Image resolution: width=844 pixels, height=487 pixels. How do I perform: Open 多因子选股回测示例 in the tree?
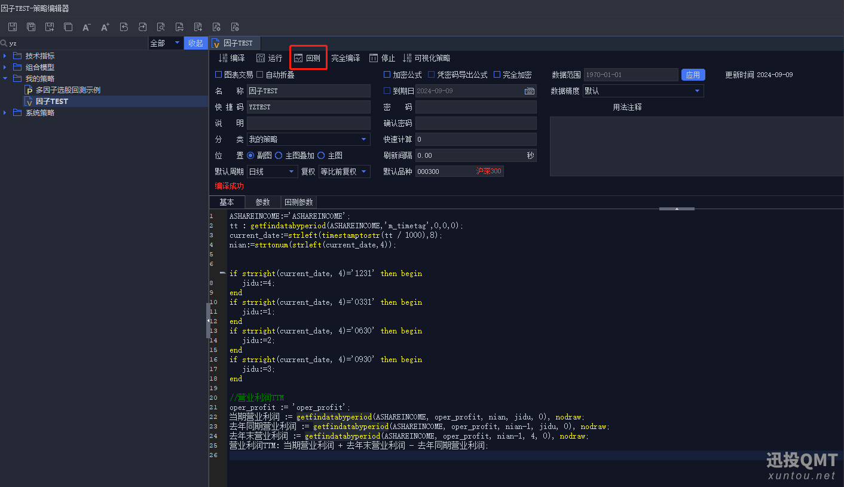coord(68,90)
